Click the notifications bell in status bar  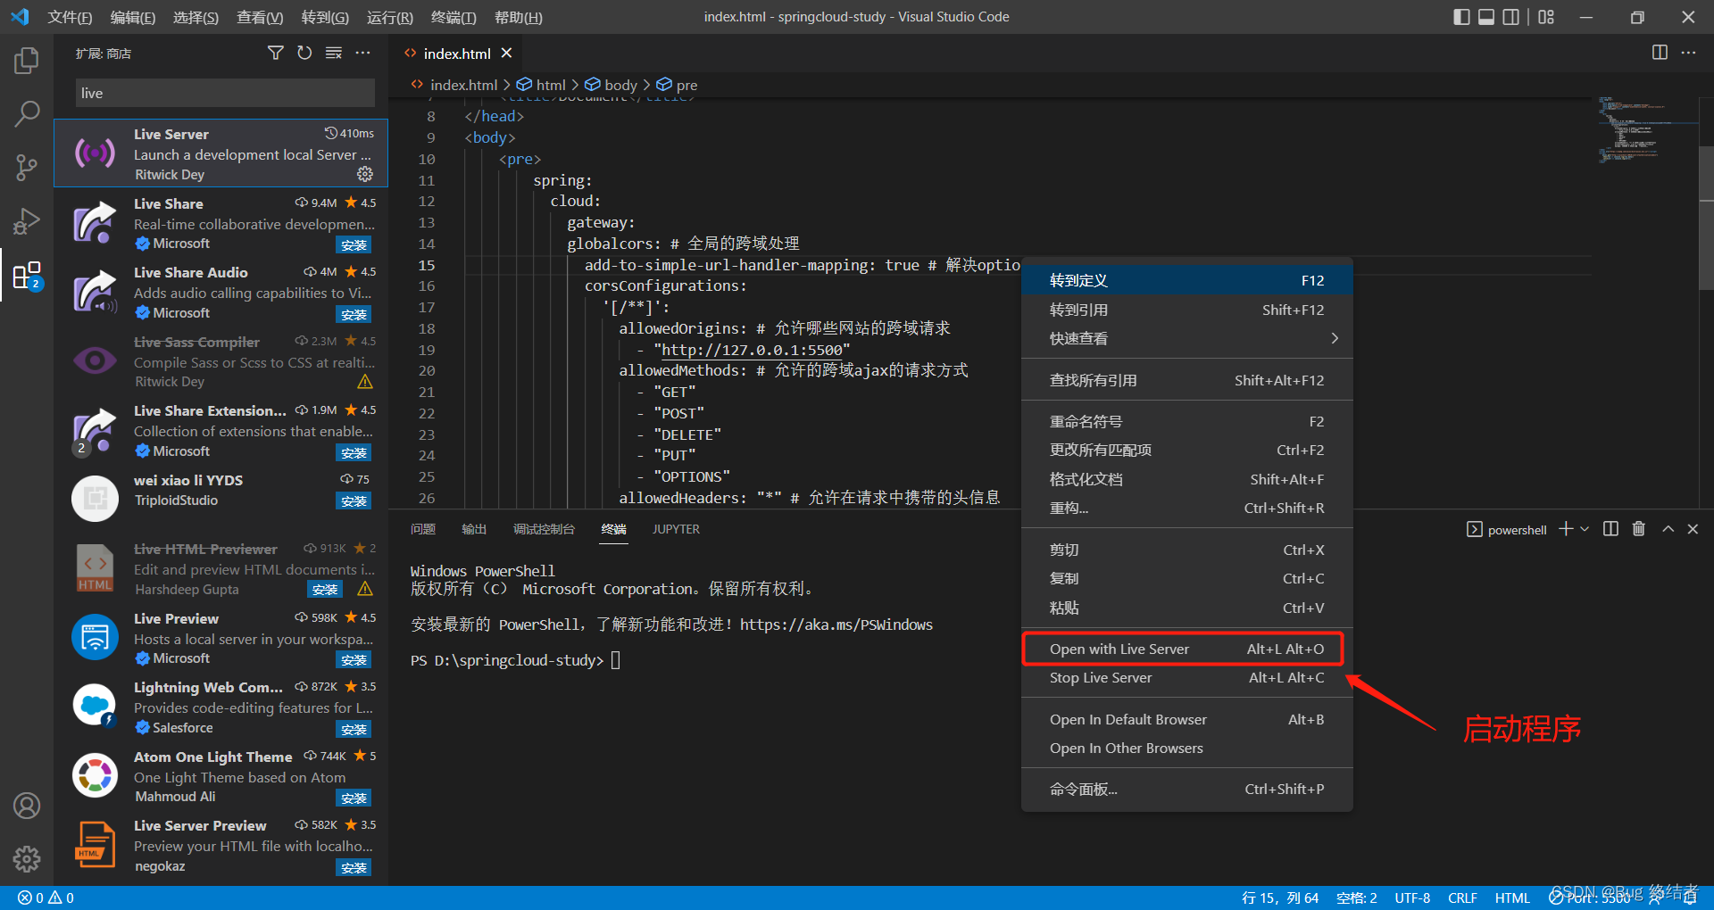pyautogui.click(x=1690, y=898)
